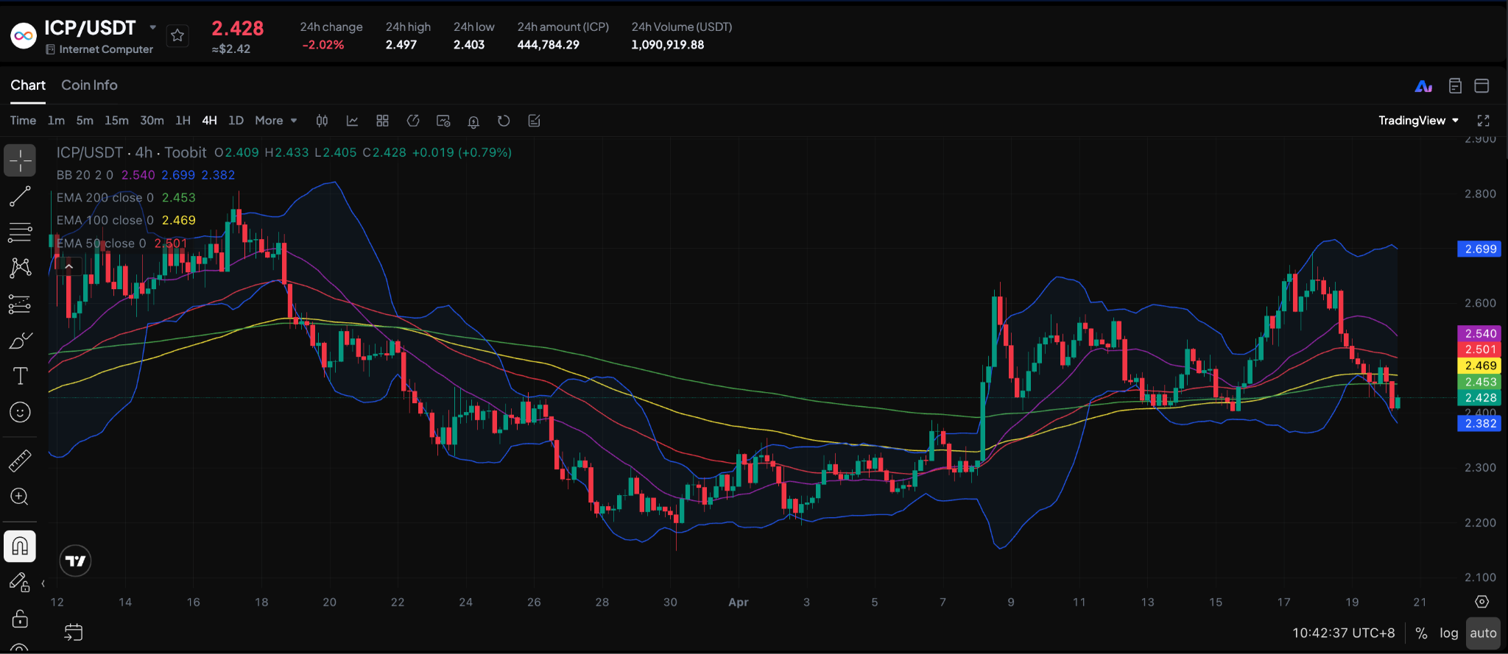Select the 1D timeframe
The height and width of the screenshot is (654, 1508).
tap(236, 121)
